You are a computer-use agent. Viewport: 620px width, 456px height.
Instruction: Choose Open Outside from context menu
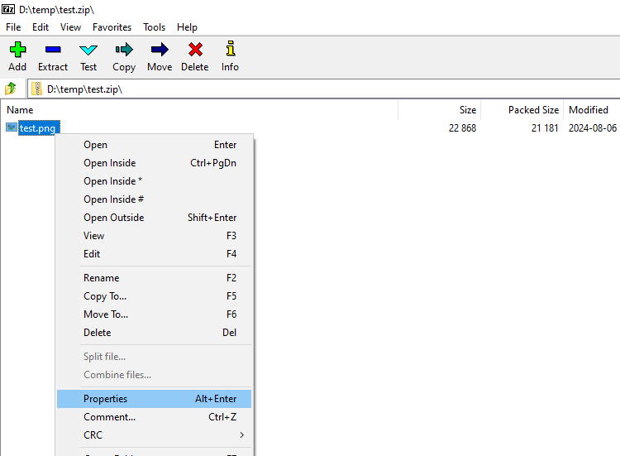(155, 218)
